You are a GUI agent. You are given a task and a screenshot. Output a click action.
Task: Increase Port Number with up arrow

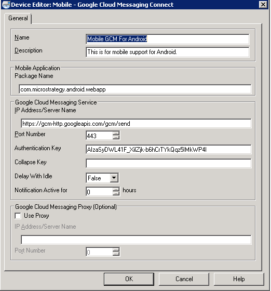(116, 133)
